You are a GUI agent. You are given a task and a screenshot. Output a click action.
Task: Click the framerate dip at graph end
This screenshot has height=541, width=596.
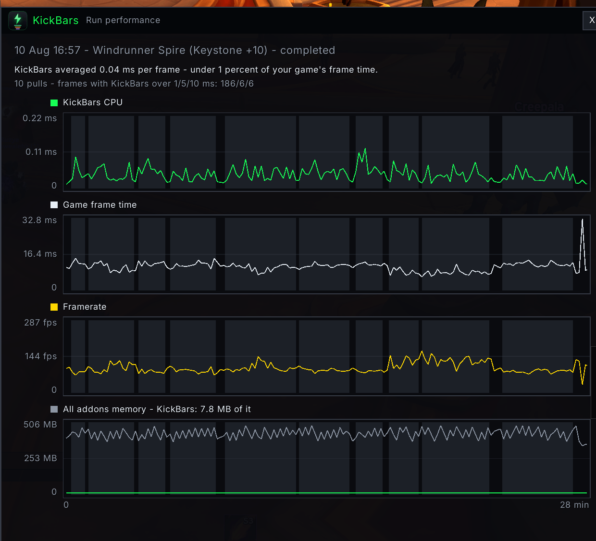[x=583, y=384]
